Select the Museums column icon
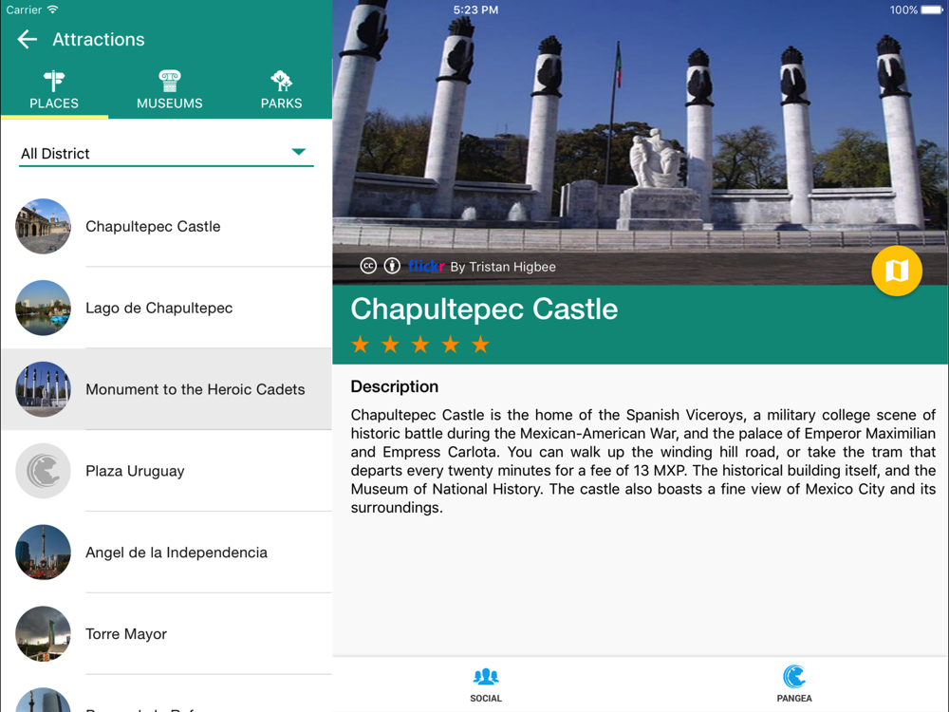Image resolution: width=949 pixels, height=712 pixels. [170, 81]
